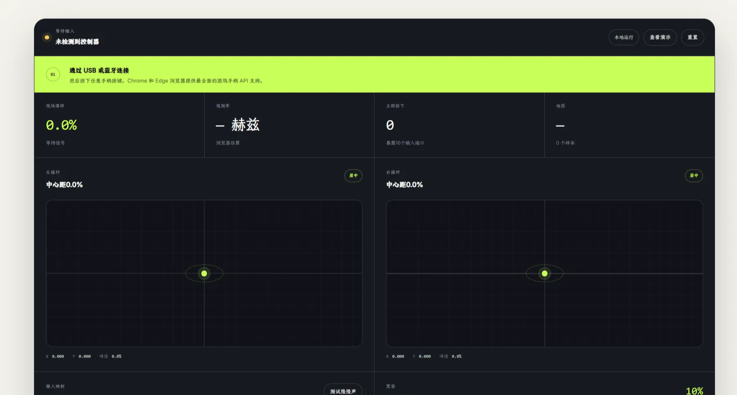Click the 赫兹 polling rate value

click(238, 125)
